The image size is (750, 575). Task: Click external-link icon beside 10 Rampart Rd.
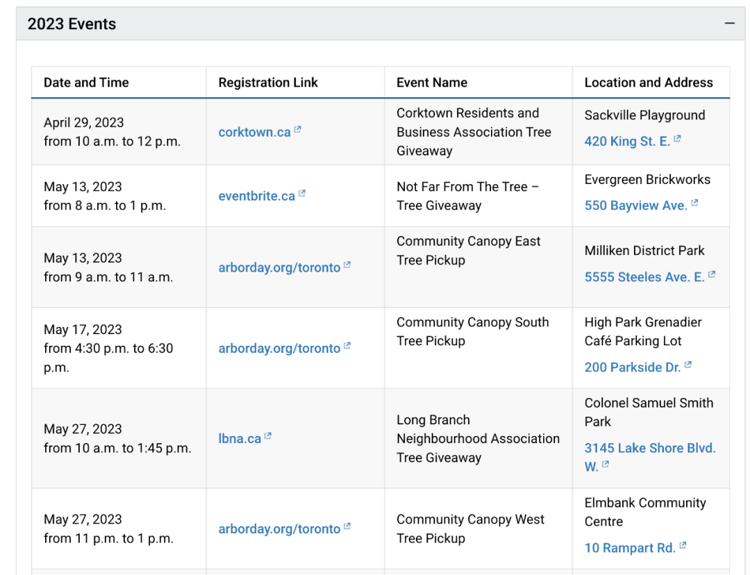click(x=683, y=545)
